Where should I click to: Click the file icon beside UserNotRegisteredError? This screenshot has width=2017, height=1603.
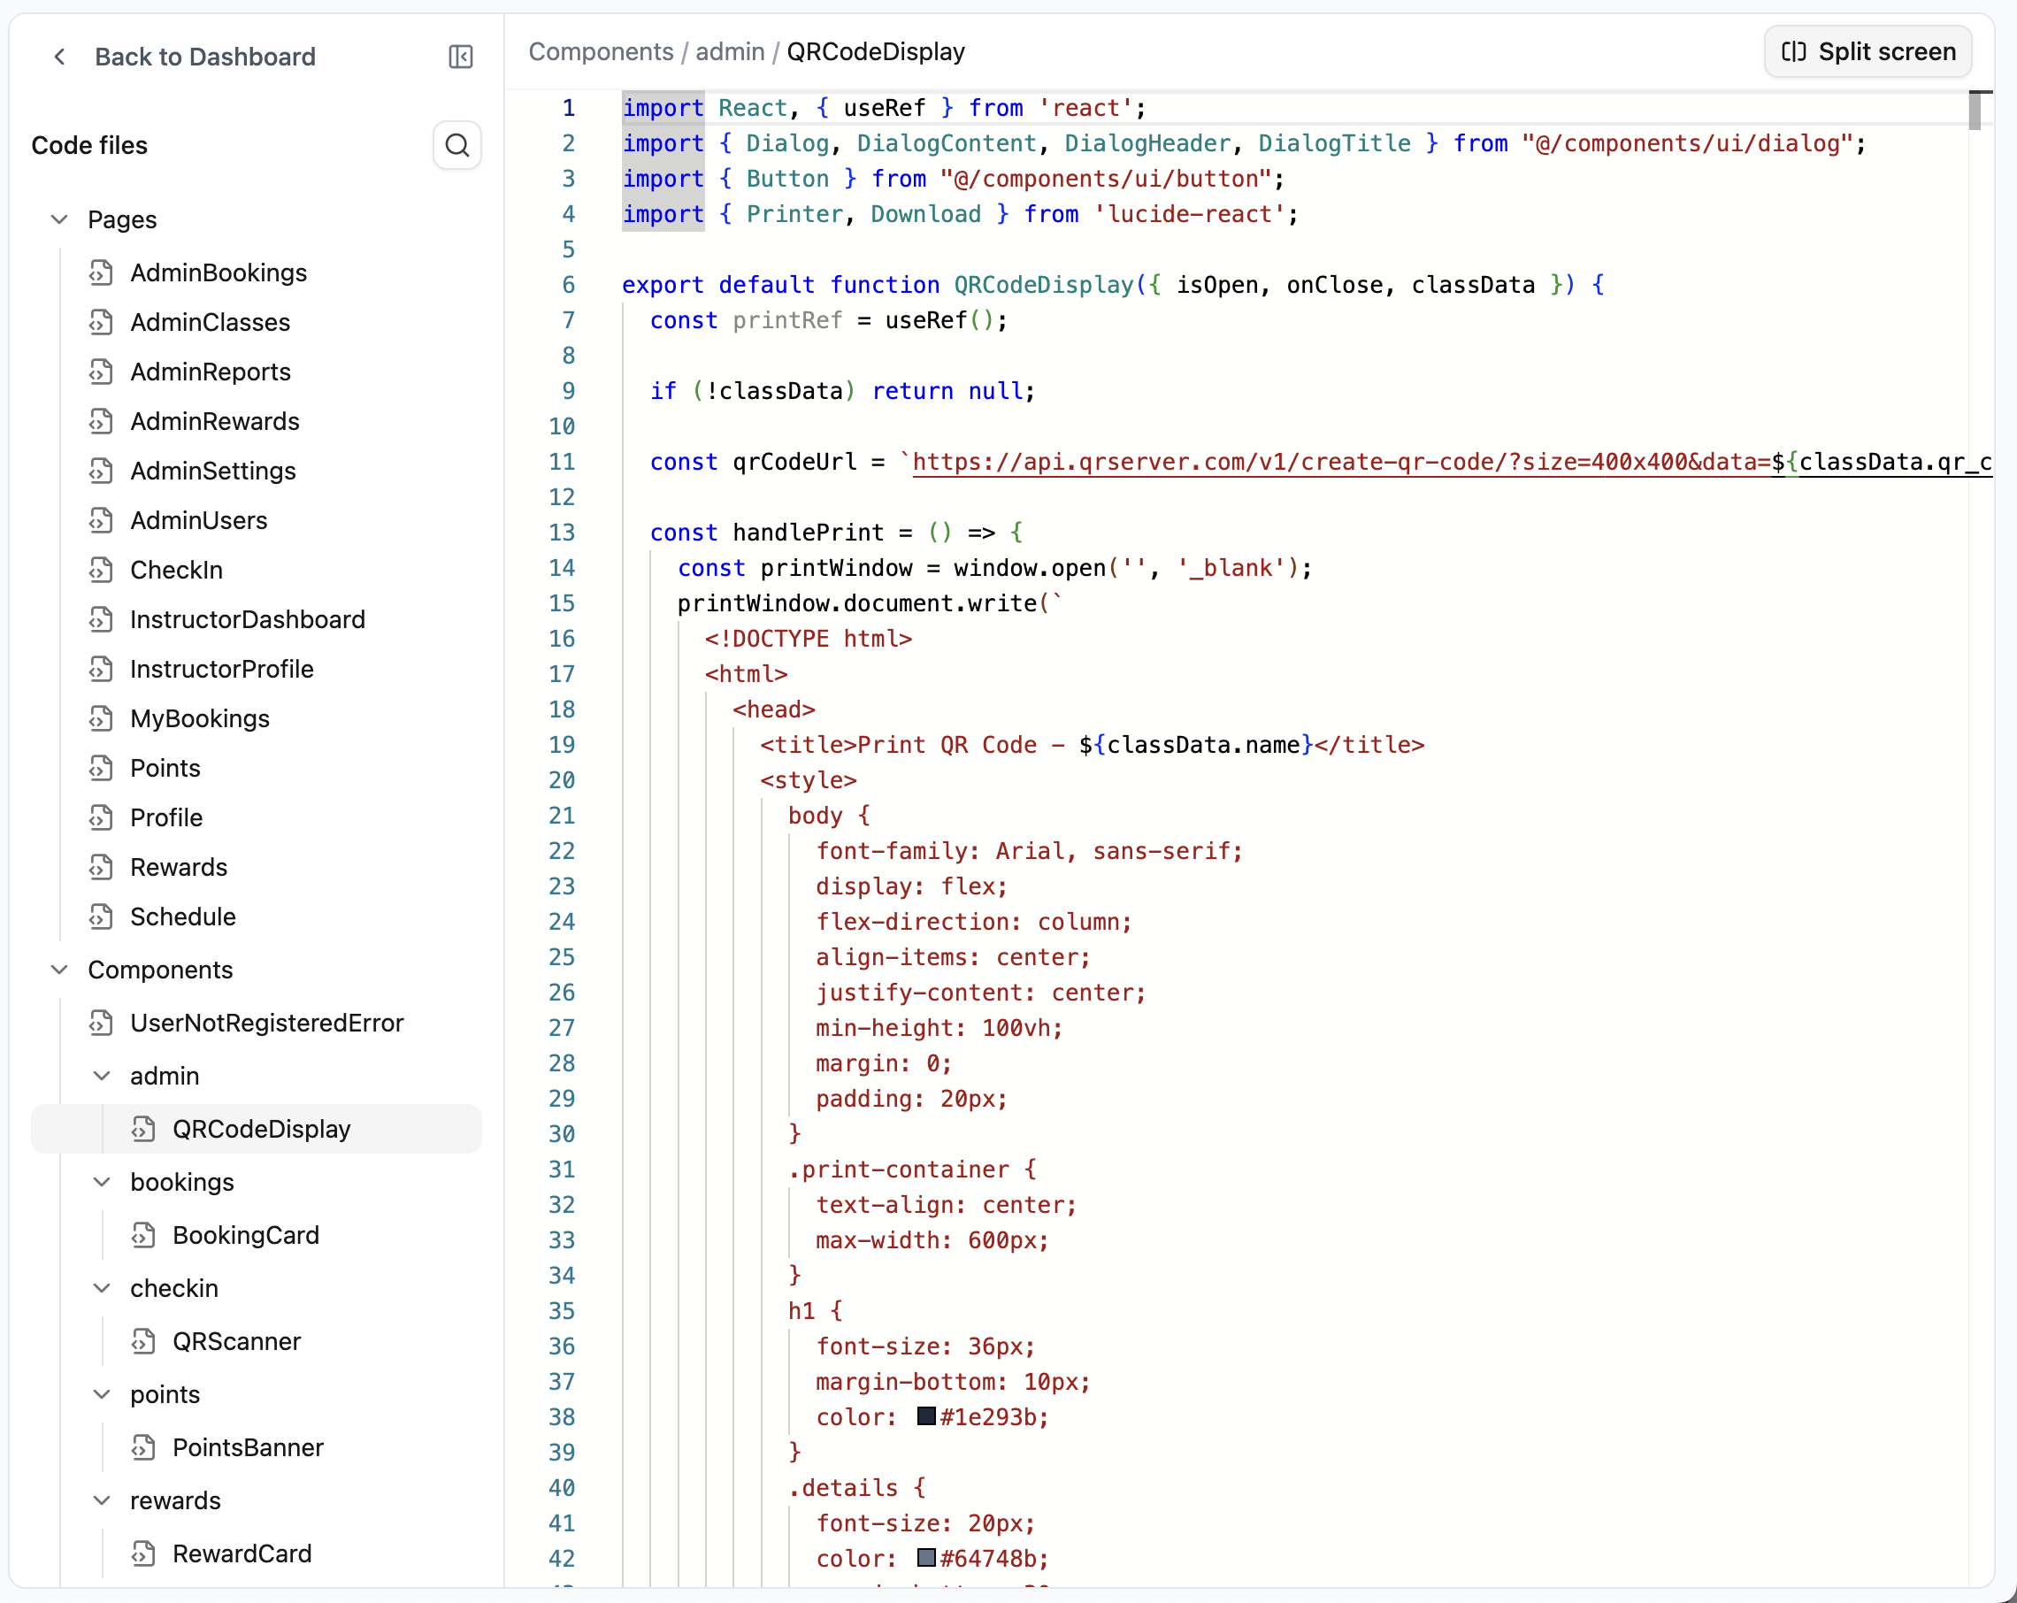(x=101, y=1023)
